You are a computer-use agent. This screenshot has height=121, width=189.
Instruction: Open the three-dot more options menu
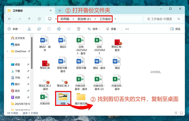127,29
